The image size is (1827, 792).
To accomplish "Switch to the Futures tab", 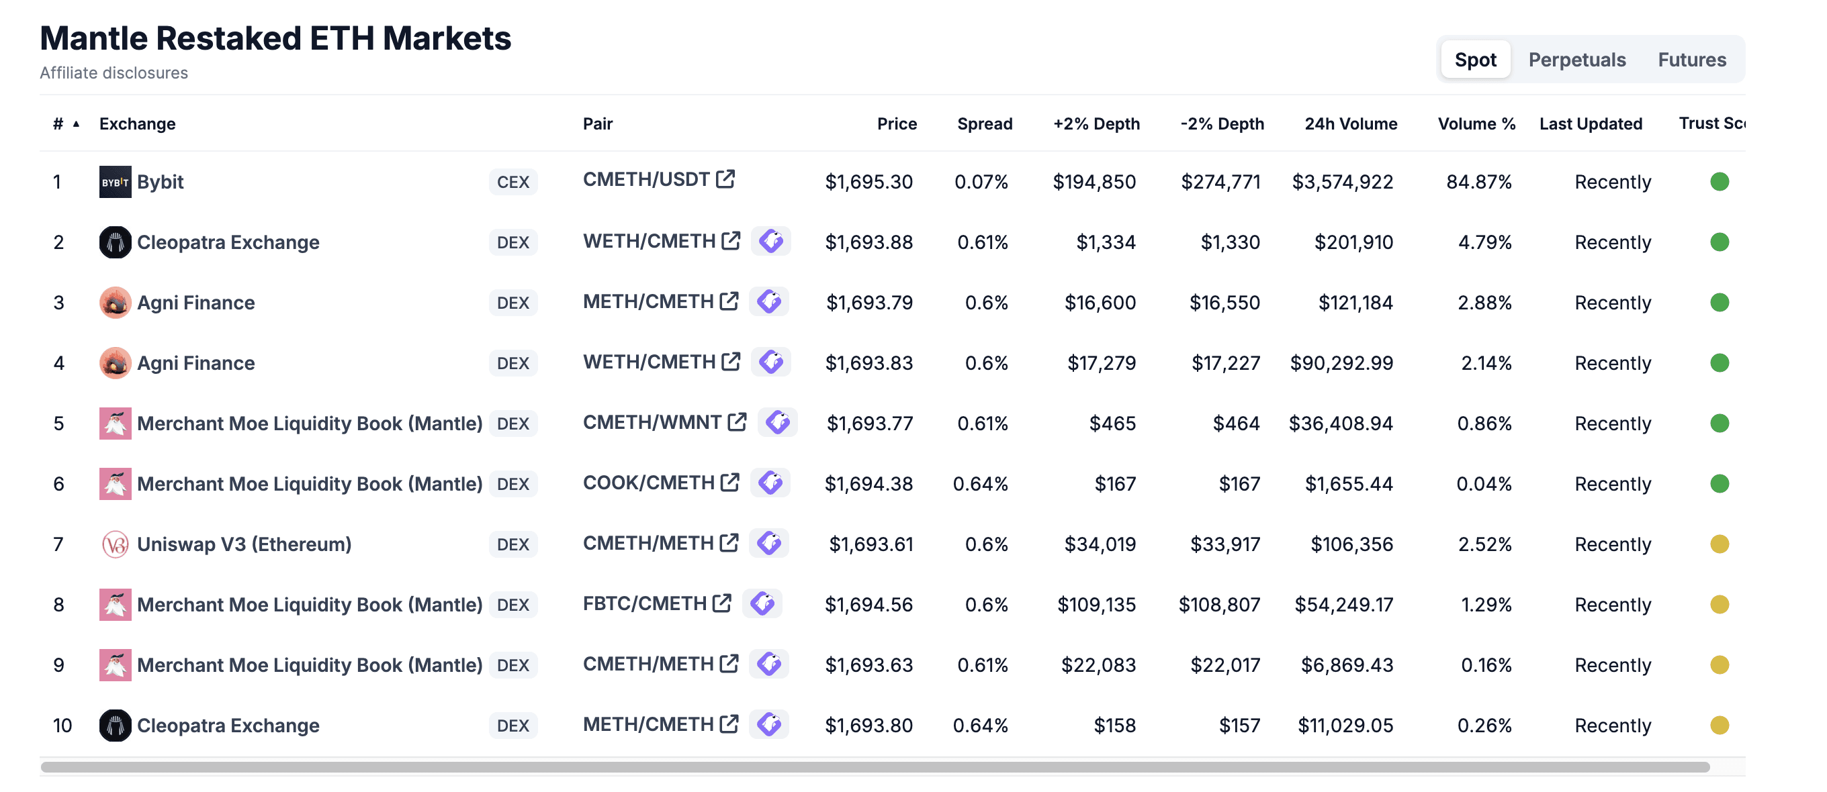I will point(1691,60).
